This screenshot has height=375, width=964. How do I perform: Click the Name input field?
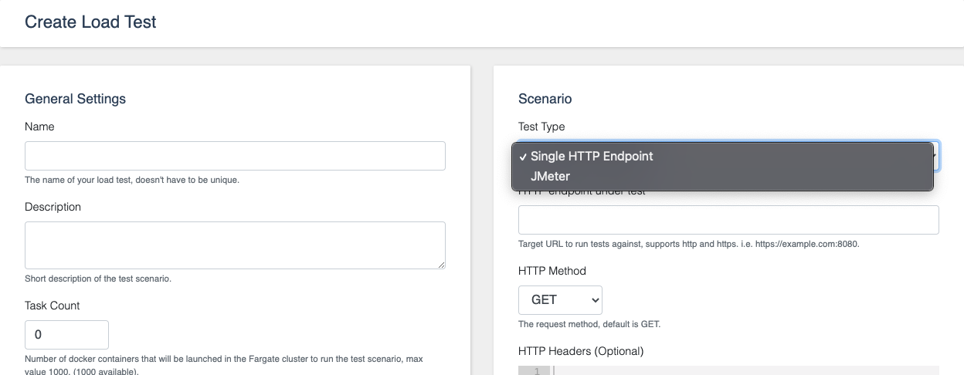235,156
